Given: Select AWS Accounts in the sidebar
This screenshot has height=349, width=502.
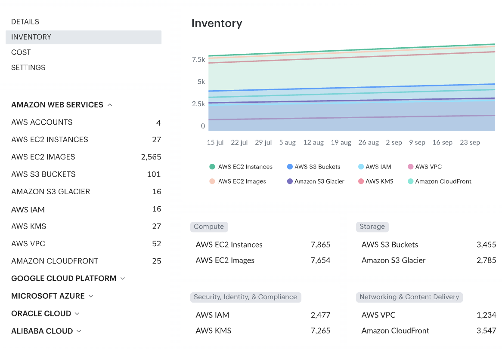Looking at the screenshot, I should tap(86, 122).
